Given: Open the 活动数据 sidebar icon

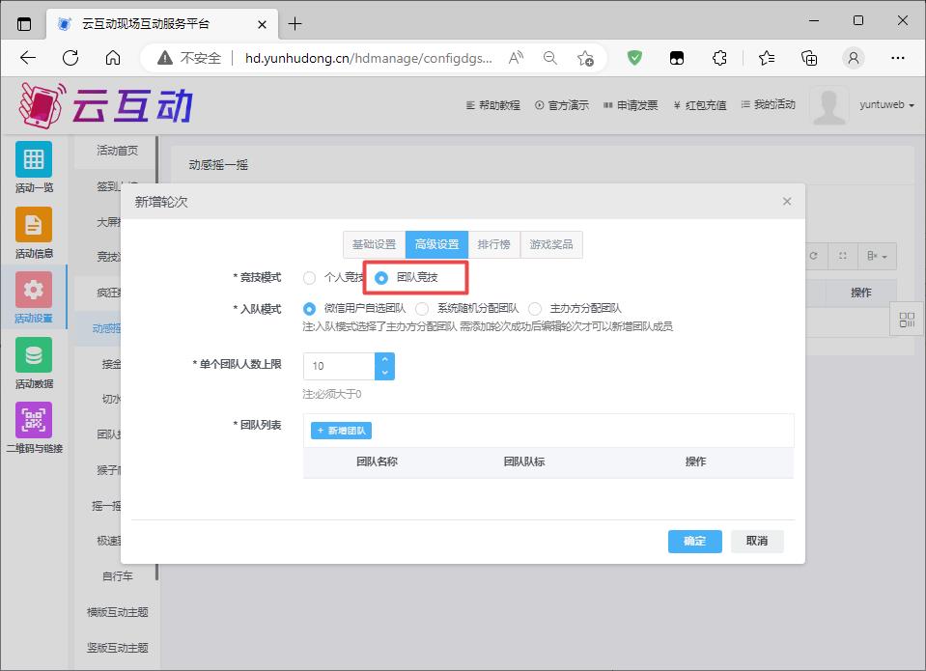Looking at the screenshot, I should click(x=34, y=355).
